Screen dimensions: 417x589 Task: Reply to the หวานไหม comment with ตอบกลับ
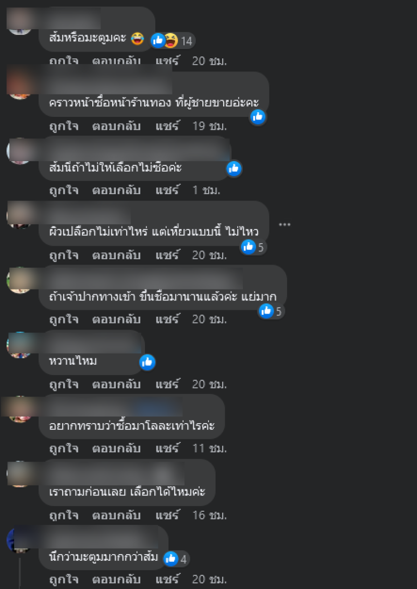(116, 384)
